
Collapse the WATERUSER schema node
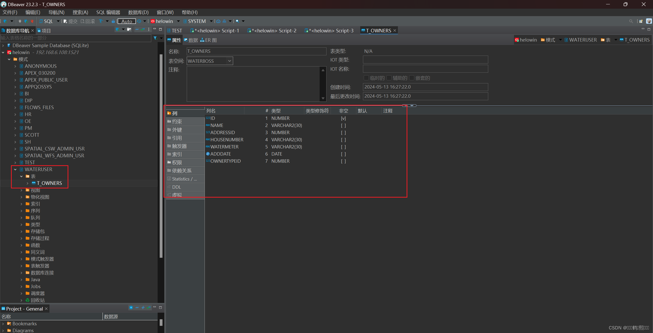click(x=15, y=169)
